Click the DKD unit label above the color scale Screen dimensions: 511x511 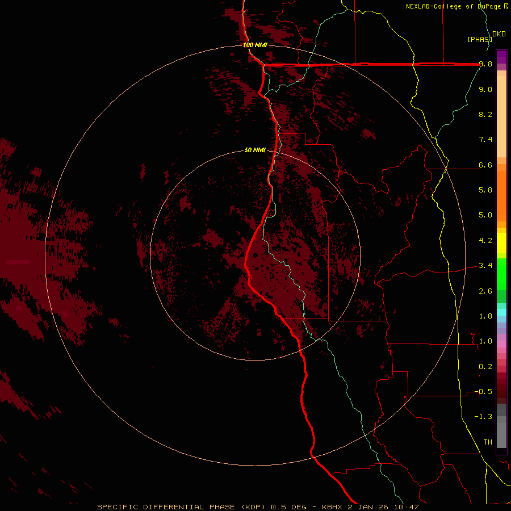pyautogui.click(x=499, y=34)
